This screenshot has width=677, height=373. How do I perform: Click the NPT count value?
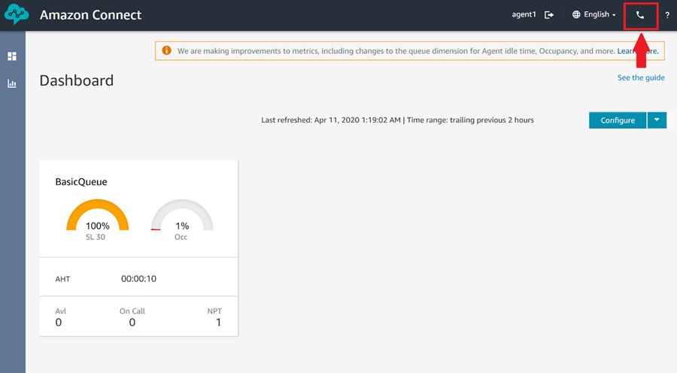pos(218,323)
